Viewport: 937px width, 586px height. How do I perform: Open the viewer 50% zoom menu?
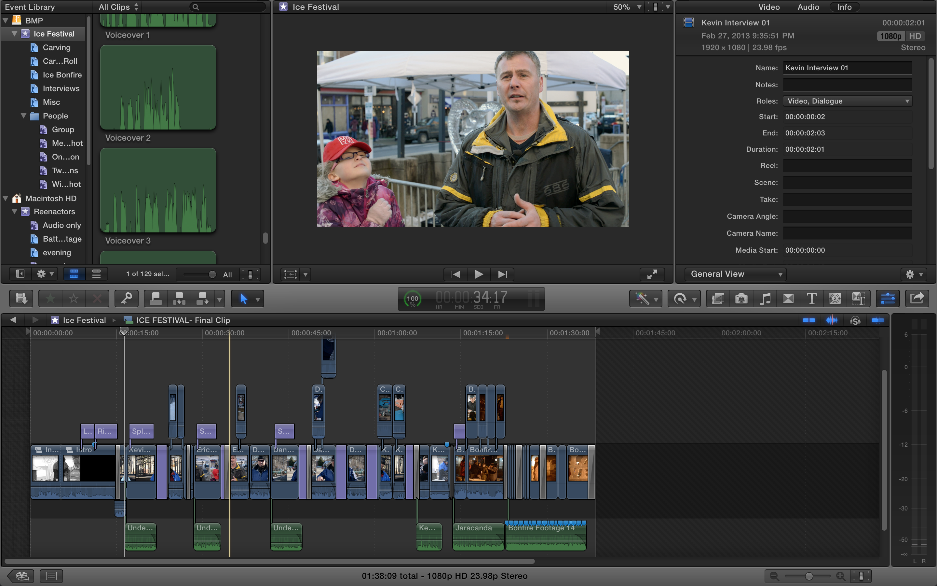pyautogui.click(x=627, y=7)
